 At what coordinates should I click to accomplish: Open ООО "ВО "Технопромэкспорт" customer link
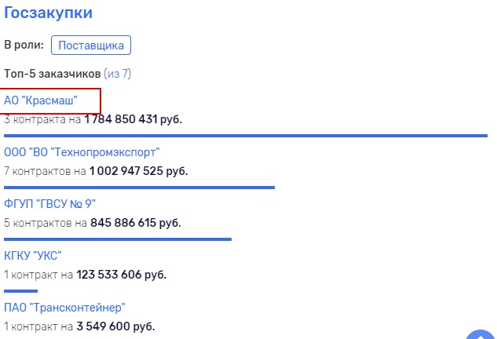[x=82, y=152]
